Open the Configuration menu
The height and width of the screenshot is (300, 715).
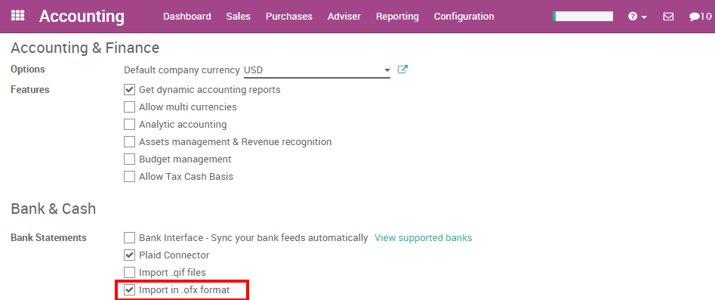click(464, 17)
